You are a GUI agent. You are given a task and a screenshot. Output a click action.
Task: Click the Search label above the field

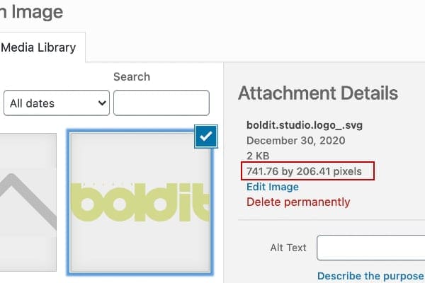pyautogui.click(x=131, y=76)
